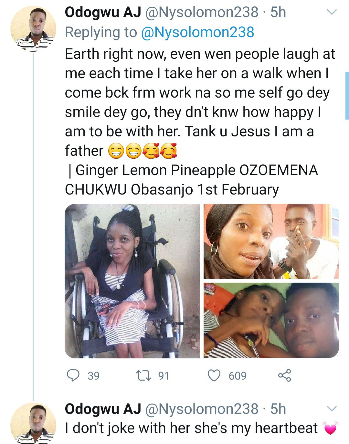
Task: Open the wheelchair photo on the left
Action: coord(132,281)
